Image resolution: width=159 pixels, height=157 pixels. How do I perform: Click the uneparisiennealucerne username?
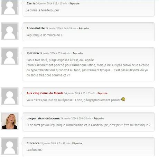[43, 118]
